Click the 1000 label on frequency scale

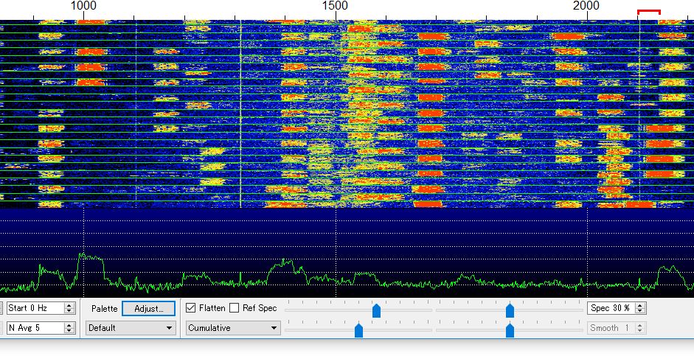click(83, 6)
